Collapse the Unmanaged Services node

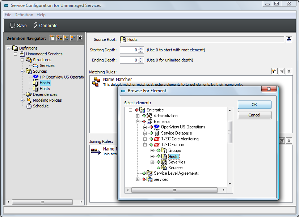click(16, 54)
